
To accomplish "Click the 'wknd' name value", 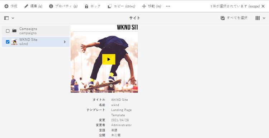I will (115, 105).
